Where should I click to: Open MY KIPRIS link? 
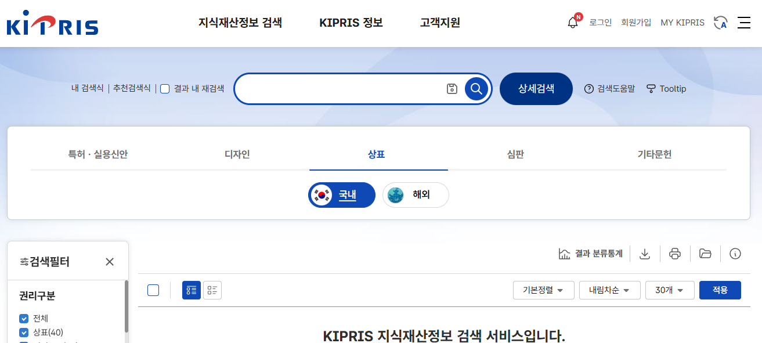pos(682,23)
